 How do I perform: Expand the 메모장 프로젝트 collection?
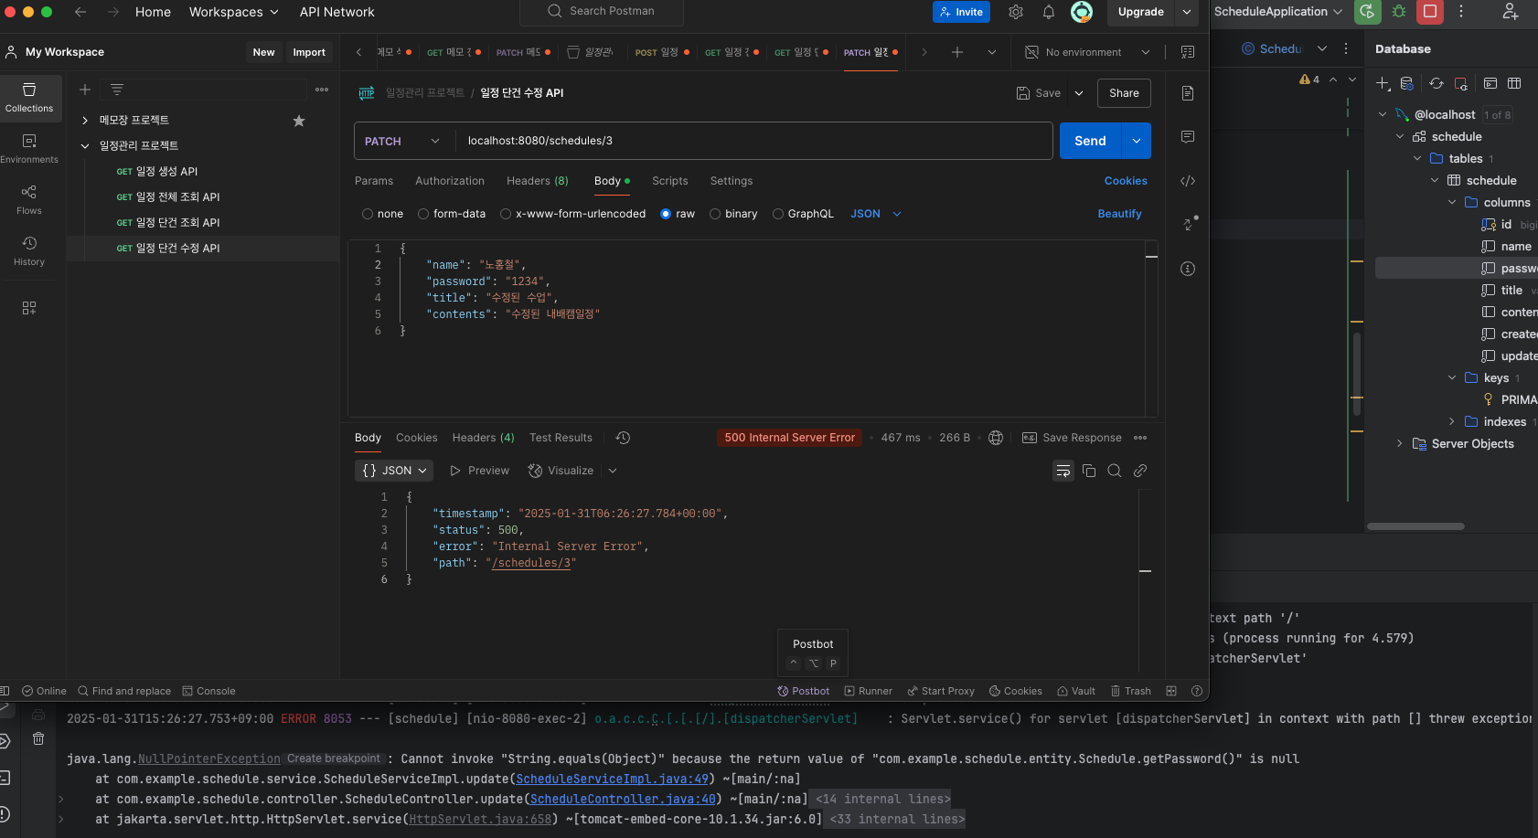coord(85,121)
